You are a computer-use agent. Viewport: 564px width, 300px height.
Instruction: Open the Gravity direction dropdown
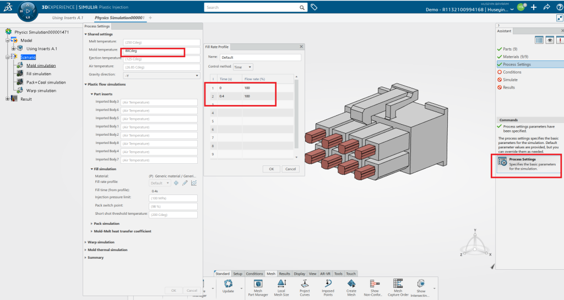pos(161,75)
